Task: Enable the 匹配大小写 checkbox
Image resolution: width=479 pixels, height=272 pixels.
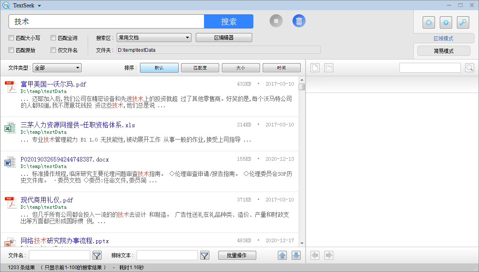Action: pyautogui.click(x=11, y=38)
